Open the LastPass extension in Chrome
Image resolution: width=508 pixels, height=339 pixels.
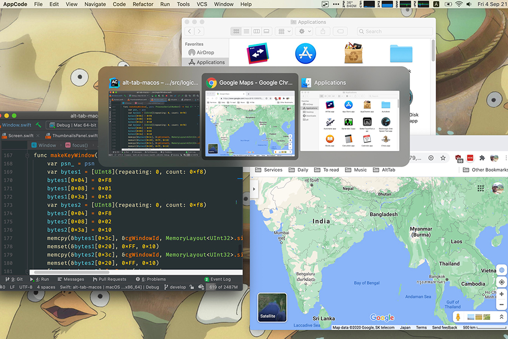(x=470, y=157)
